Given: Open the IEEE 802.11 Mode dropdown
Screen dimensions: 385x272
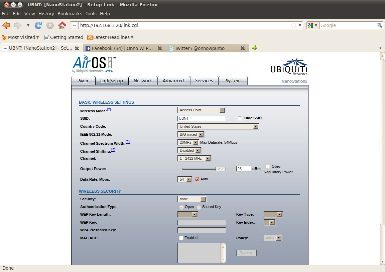Looking at the screenshot, I should tap(190, 134).
